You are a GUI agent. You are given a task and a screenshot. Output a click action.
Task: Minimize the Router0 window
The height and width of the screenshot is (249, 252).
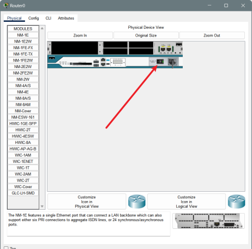(x=209, y=5)
